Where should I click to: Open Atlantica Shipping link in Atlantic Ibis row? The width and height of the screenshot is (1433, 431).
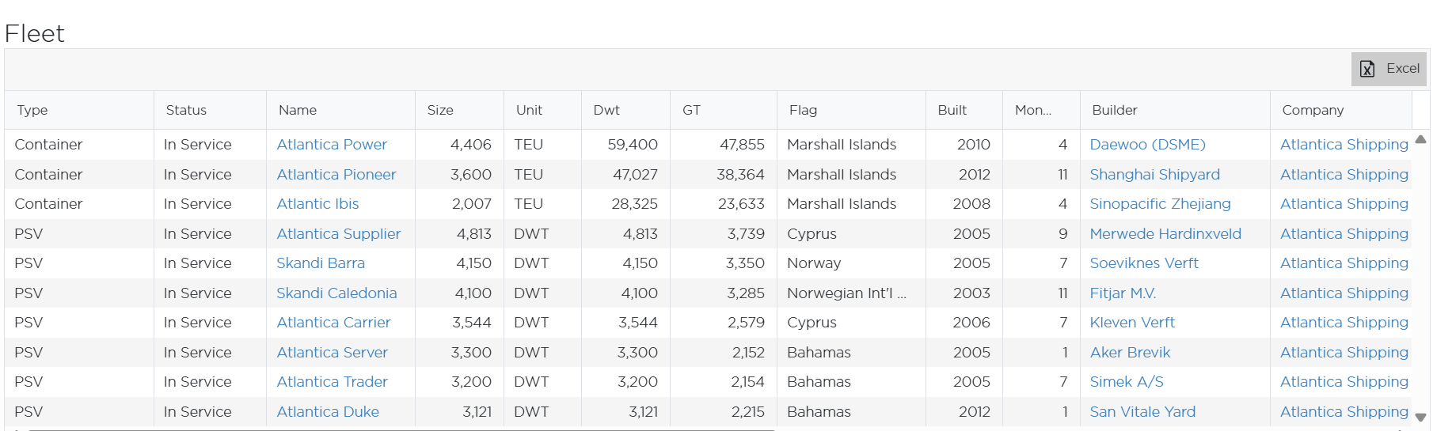coord(1344,204)
